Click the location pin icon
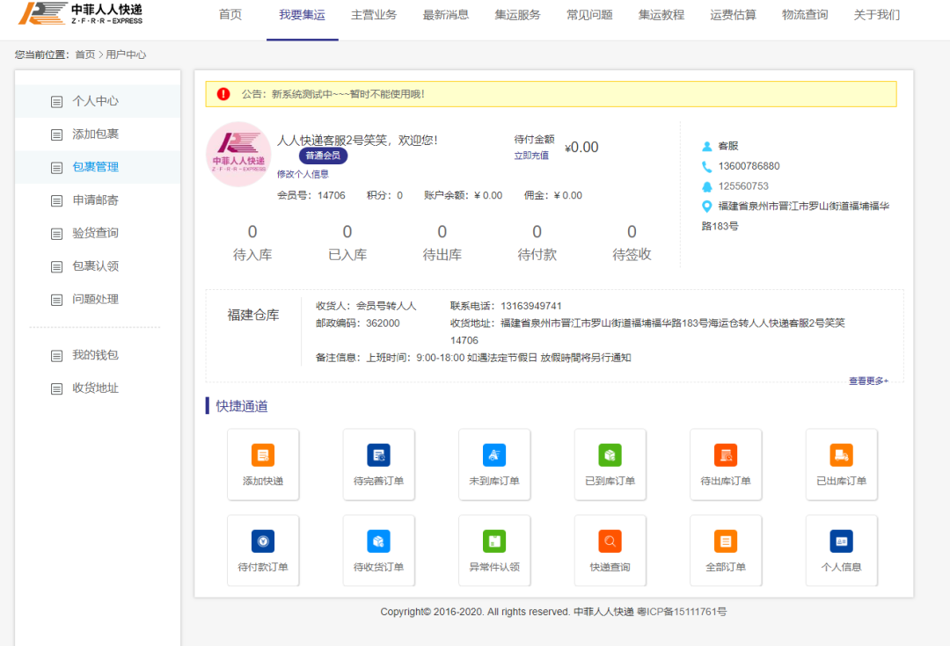This screenshot has width=950, height=646. [706, 206]
